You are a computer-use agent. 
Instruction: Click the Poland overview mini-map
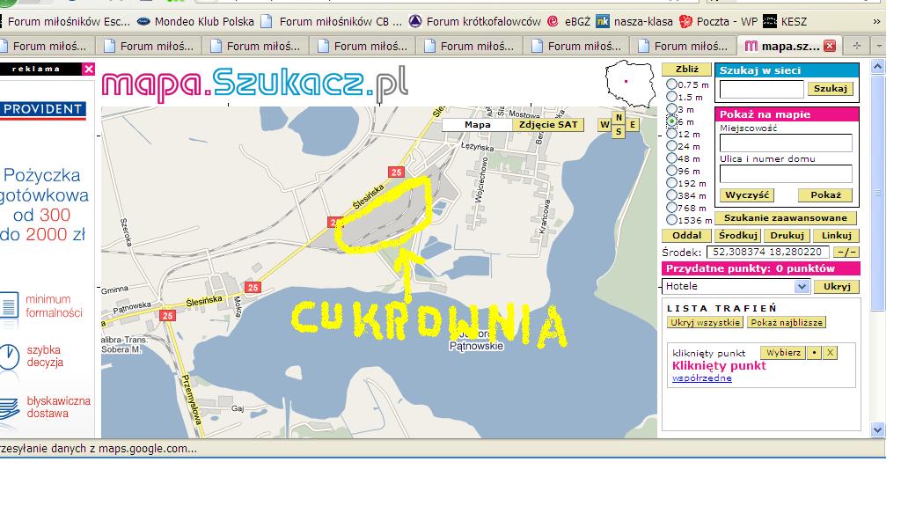tap(631, 84)
